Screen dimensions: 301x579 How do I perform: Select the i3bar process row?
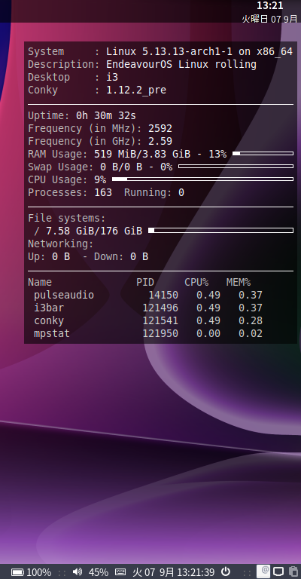pyautogui.click(x=148, y=308)
